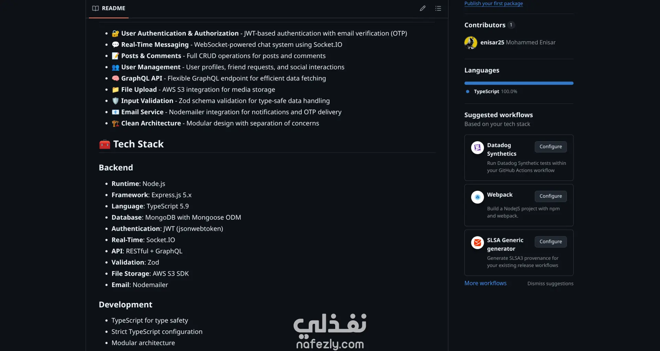Open the Publish your first package link
Image resolution: width=660 pixels, height=351 pixels.
point(493,3)
